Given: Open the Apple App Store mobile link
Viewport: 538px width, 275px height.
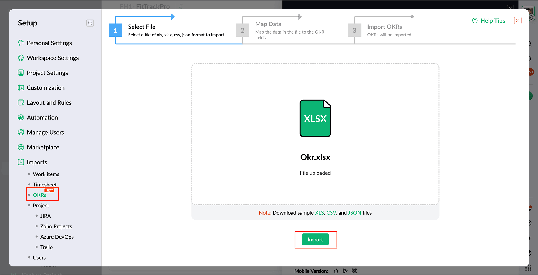Looking at the screenshot, I should (336, 271).
